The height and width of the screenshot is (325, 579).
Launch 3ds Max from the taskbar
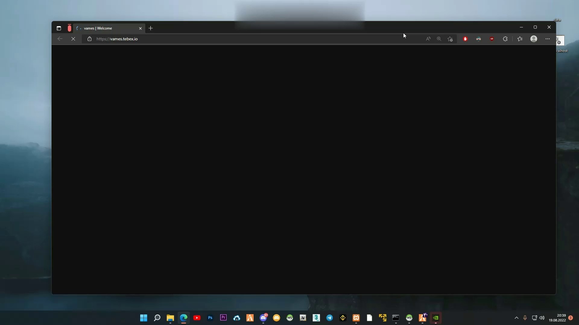(316, 318)
